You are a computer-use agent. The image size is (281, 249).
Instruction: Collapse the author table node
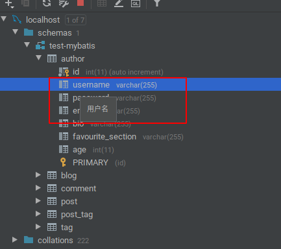coord(39,58)
